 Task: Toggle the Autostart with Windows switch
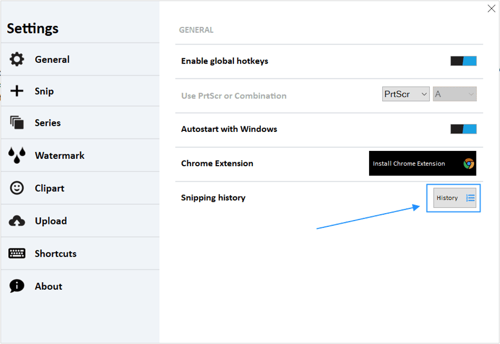(463, 129)
